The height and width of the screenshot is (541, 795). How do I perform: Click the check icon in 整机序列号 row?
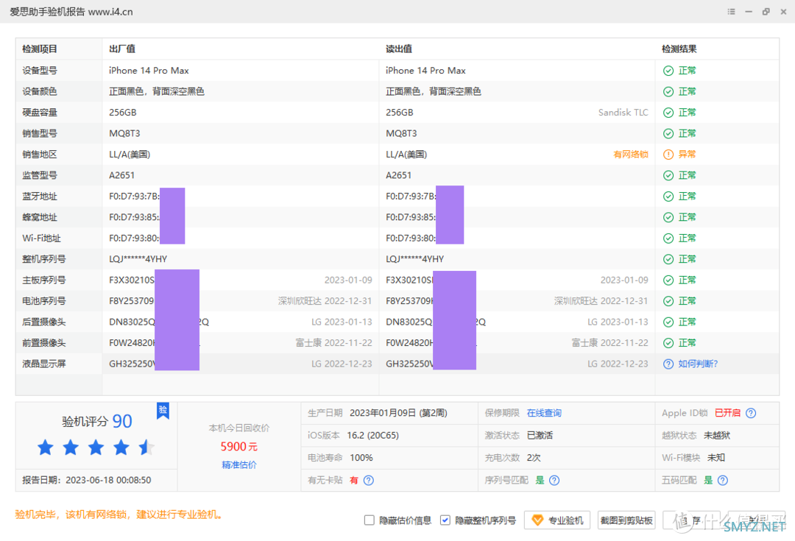(668, 259)
